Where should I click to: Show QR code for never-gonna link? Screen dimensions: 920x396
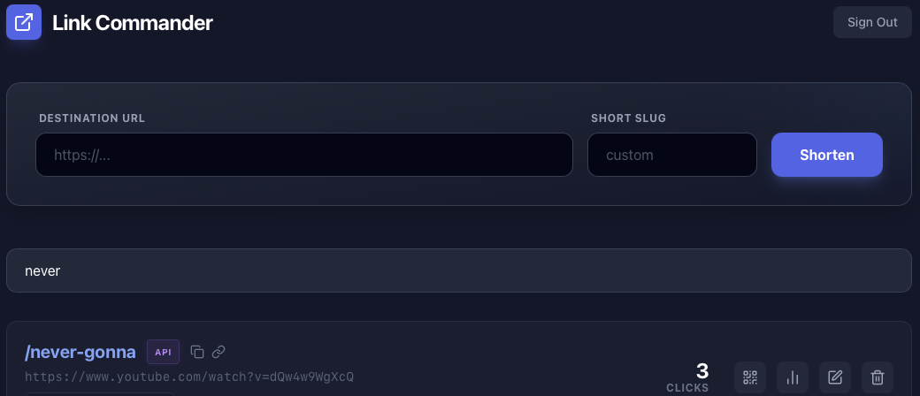pos(749,377)
